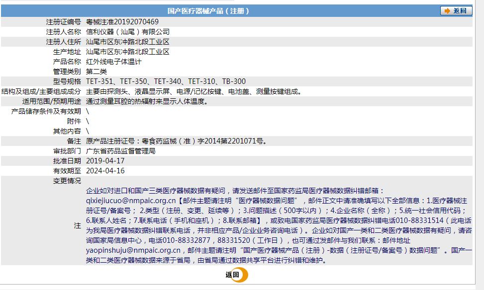Screen dimensions: 484x290
Task: Click the email qixiejiucuo@nmpaic.org.cn
Action: pyautogui.click(x=131, y=201)
